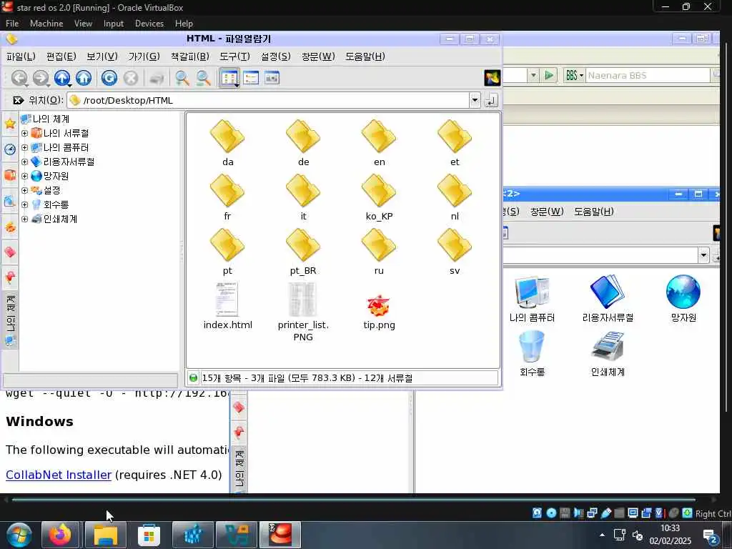732x549 pixels.
Task: Open the orange documents sidebar tab
Action: point(10,176)
